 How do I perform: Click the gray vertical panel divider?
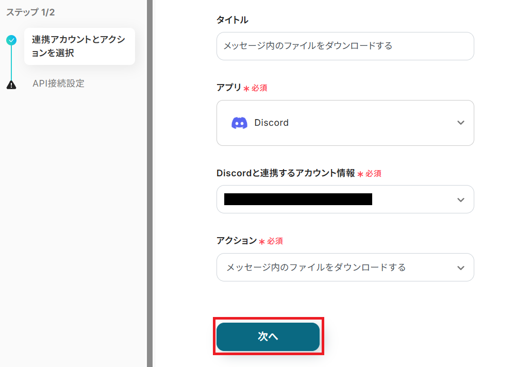tap(149, 183)
